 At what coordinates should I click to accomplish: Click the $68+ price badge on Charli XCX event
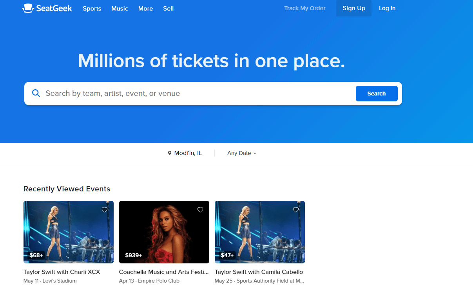[x=36, y=255]
